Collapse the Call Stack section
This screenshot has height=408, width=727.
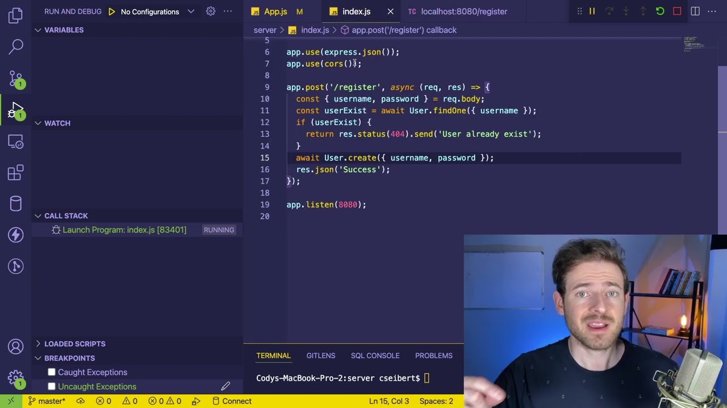click(38, 216)
